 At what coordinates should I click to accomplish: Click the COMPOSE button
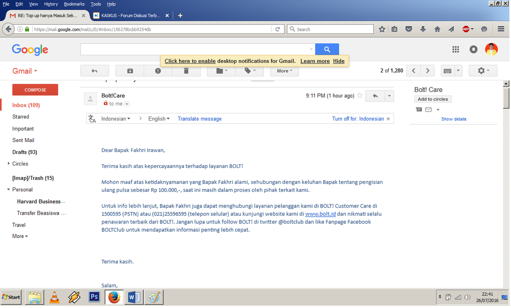[x=35, y=90]
